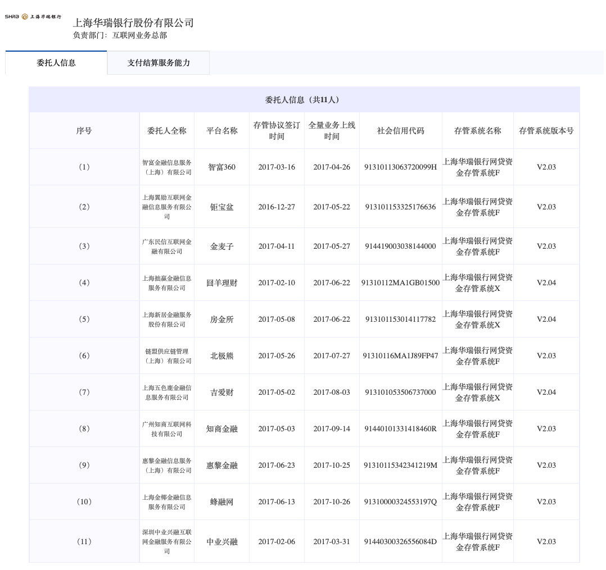Screen dimensions: 606x570
Task: Select platform name 知商金融
Action: (222, 428)
